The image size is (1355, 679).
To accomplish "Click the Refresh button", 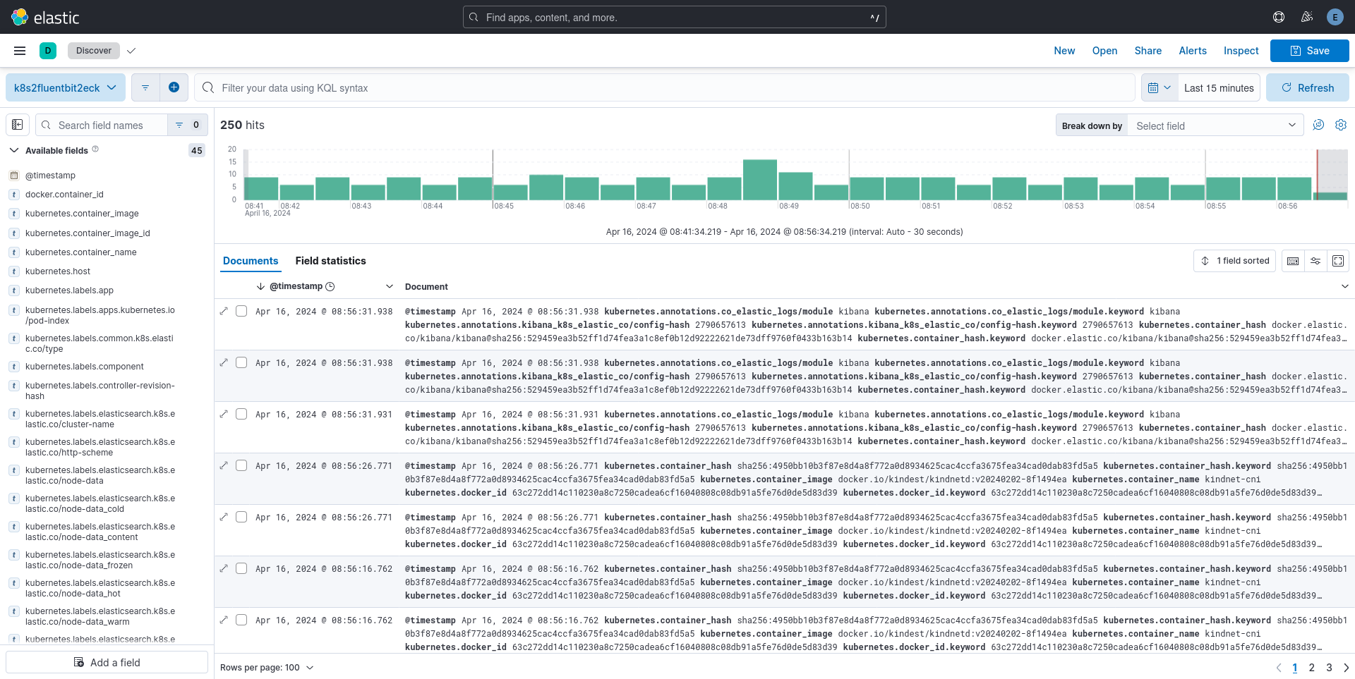I will pyautogui.click(x=1307, y=87).
